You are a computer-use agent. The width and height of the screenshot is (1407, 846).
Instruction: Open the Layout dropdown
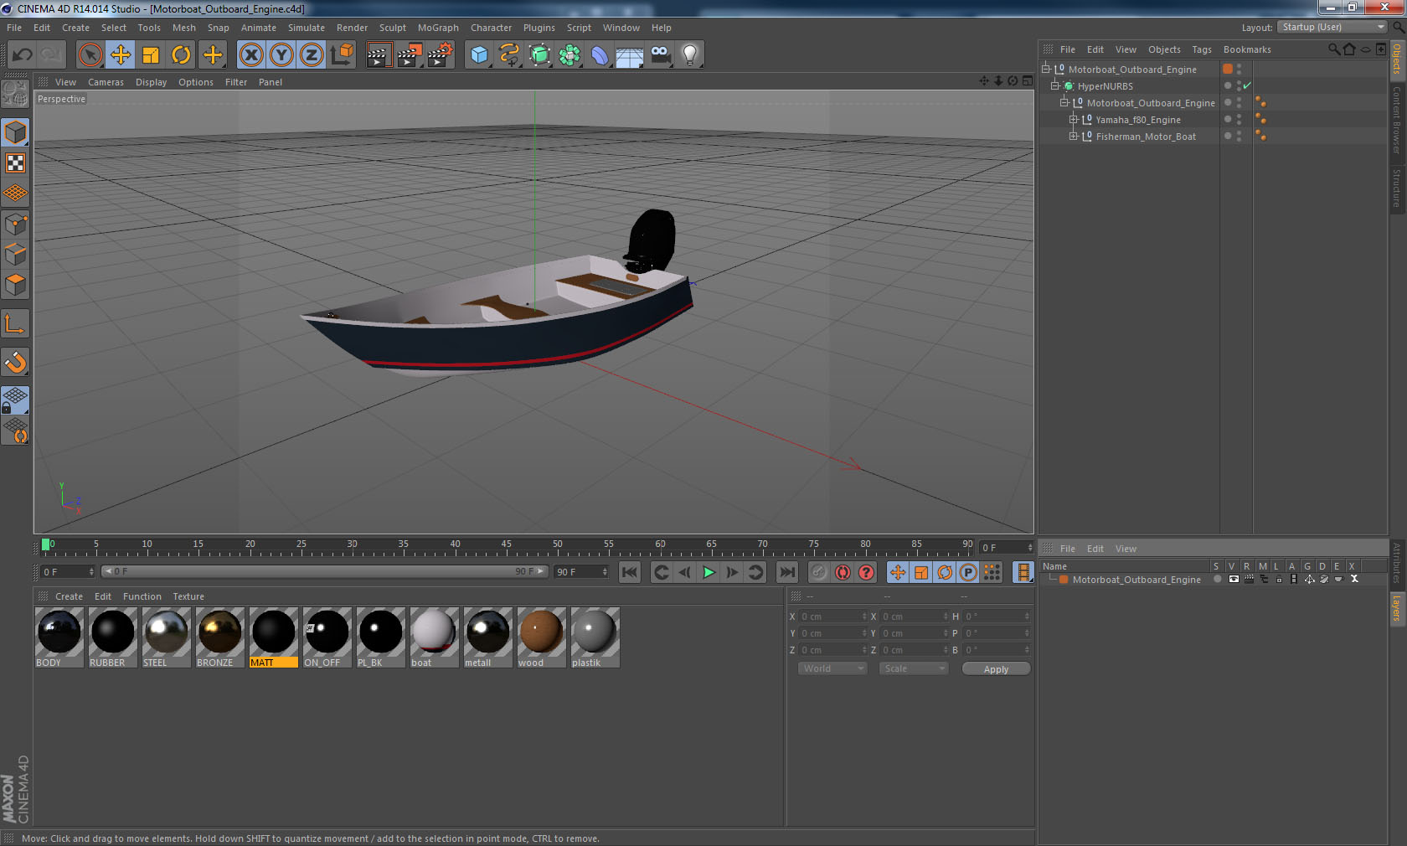[x=1332, y=27]
